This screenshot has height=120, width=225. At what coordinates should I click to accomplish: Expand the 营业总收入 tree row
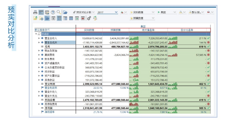click(x=39, y=38)
